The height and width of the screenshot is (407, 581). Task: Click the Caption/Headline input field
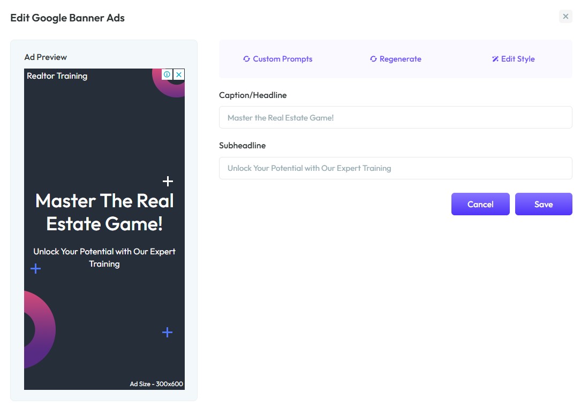[395, 117]
